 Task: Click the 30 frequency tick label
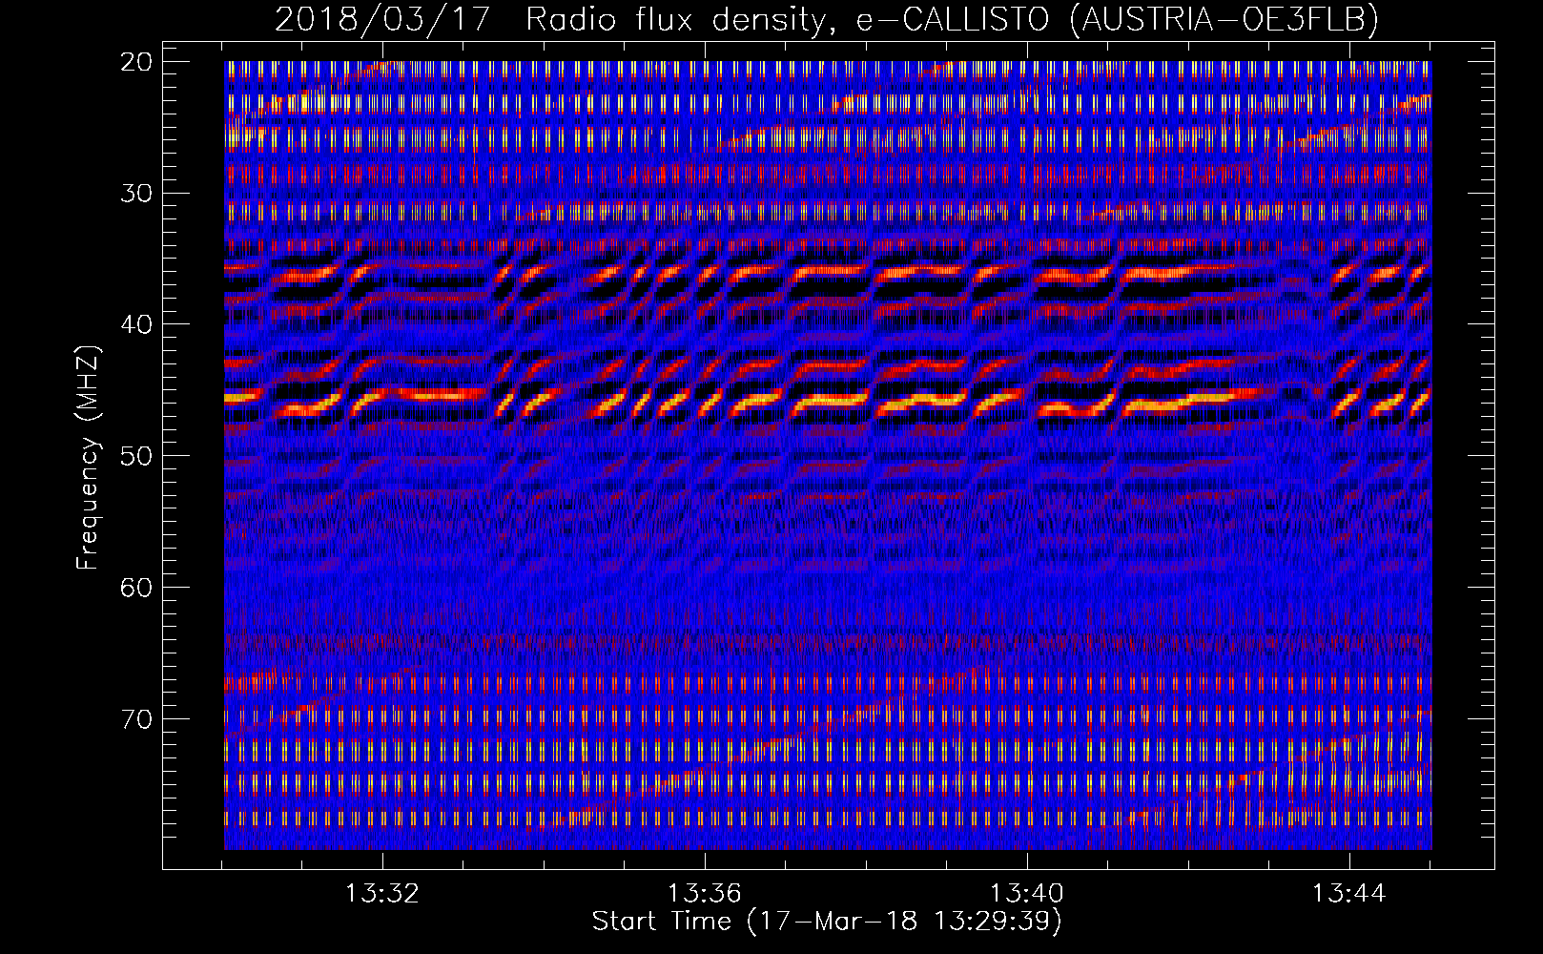pyautogui.click(x=136, y=193)
